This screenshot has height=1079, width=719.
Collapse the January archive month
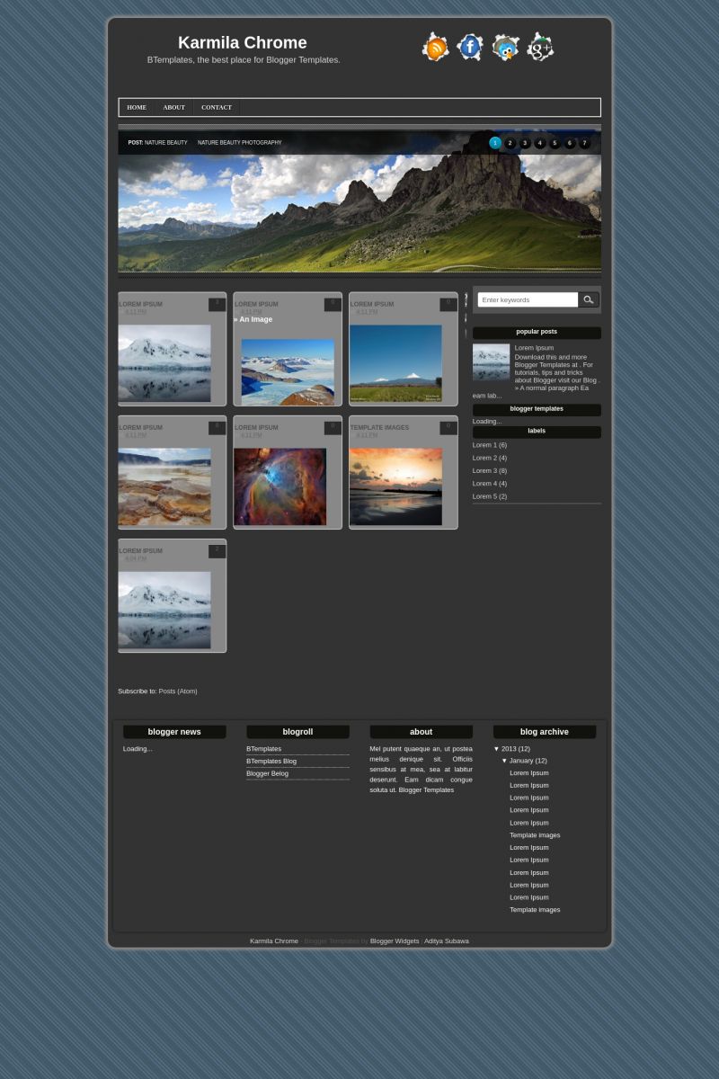tap(504, 761)
